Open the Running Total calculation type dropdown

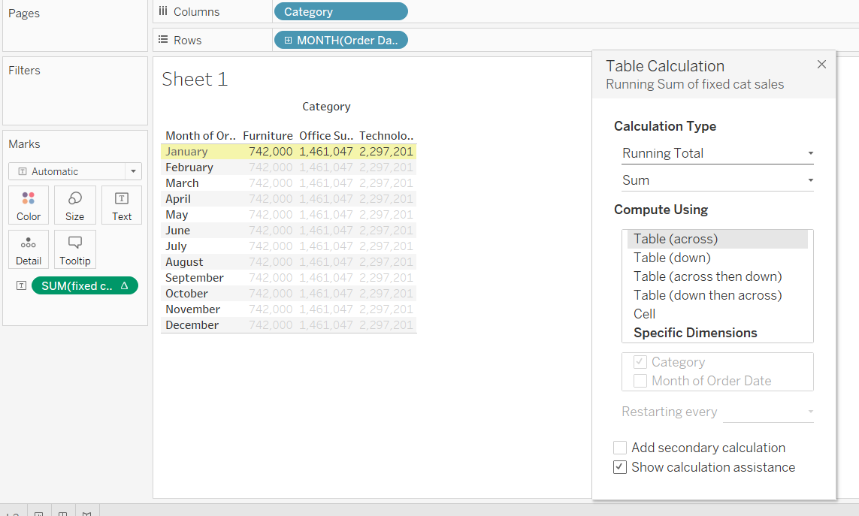(718, 153)
